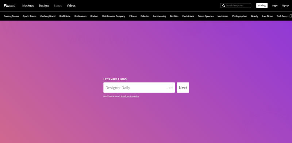
Task: Select the Beauty category
Action: coord(255,16)
